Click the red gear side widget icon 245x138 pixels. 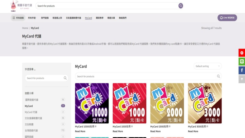pyautogui.click(x=242, y=53)
